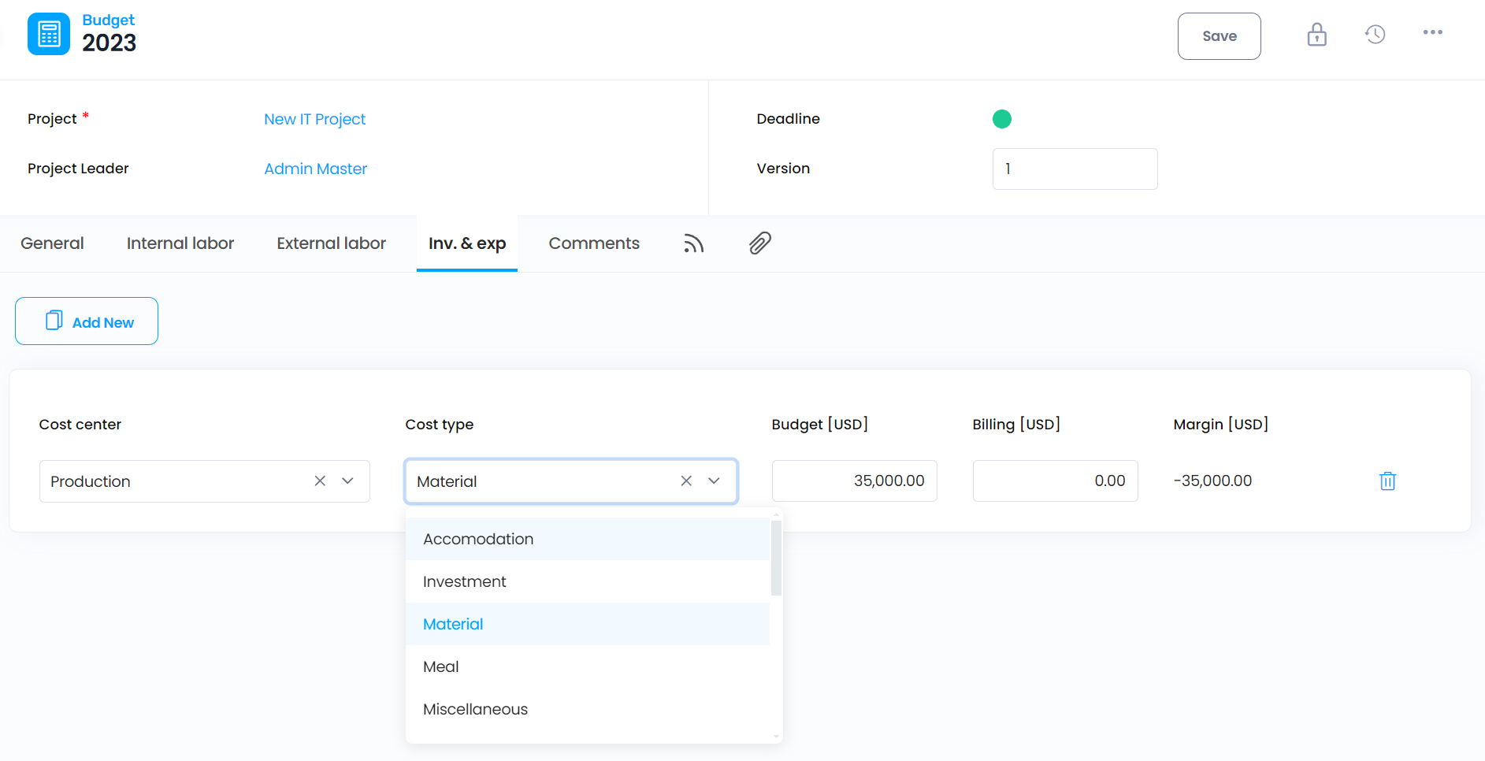Click the Version field label
This screenshot has height=761, width=1485.
[783, 169]
